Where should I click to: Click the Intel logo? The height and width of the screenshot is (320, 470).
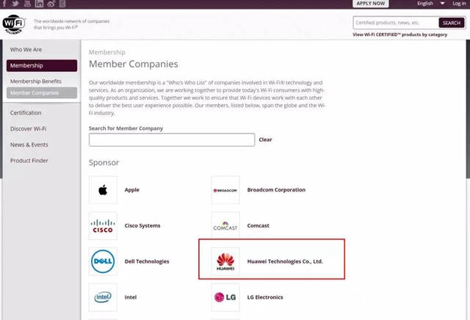[103, 297]
